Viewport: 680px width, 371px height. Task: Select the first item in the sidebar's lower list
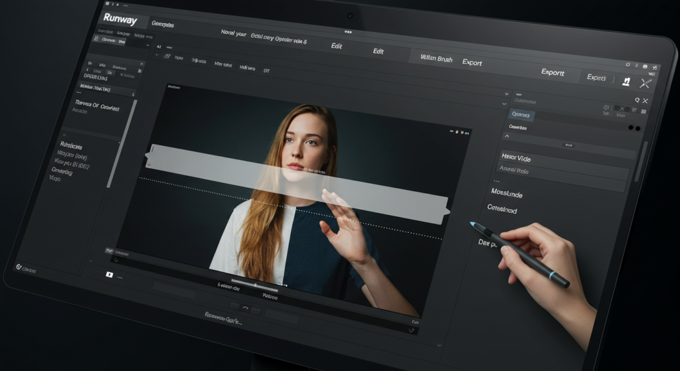(70, 145)
